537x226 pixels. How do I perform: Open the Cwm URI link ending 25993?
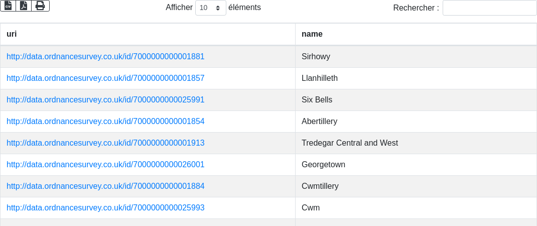click(x=105, y=208)
